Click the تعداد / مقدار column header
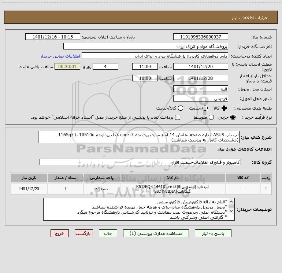The height and width of the screenshot is (273, 282). [x=66, y=178]
